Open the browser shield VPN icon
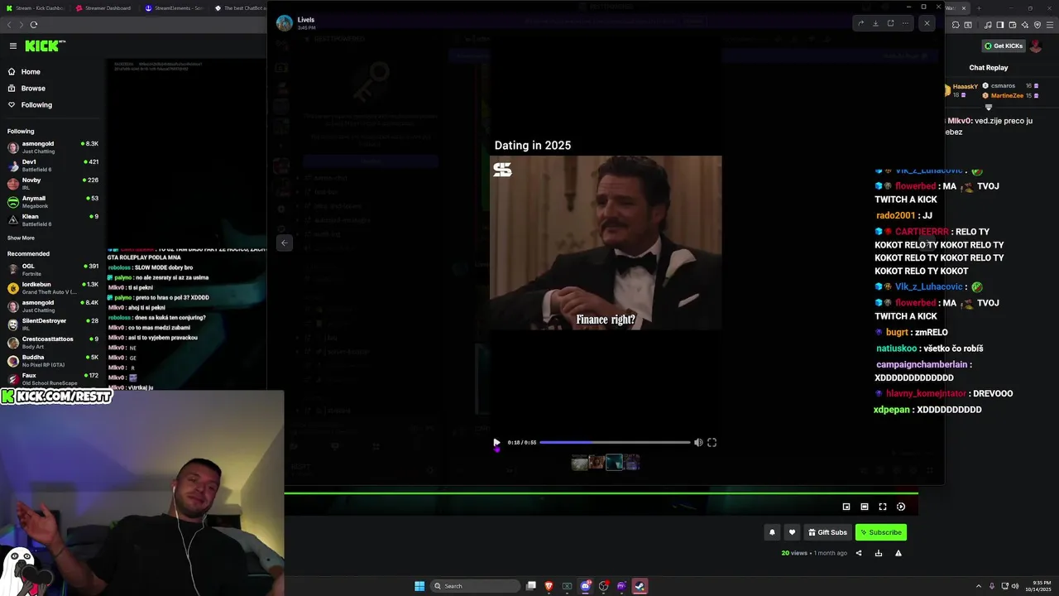Image resolution: width=1059 pixels, height=596 pixels. [x=1038, y=25]
